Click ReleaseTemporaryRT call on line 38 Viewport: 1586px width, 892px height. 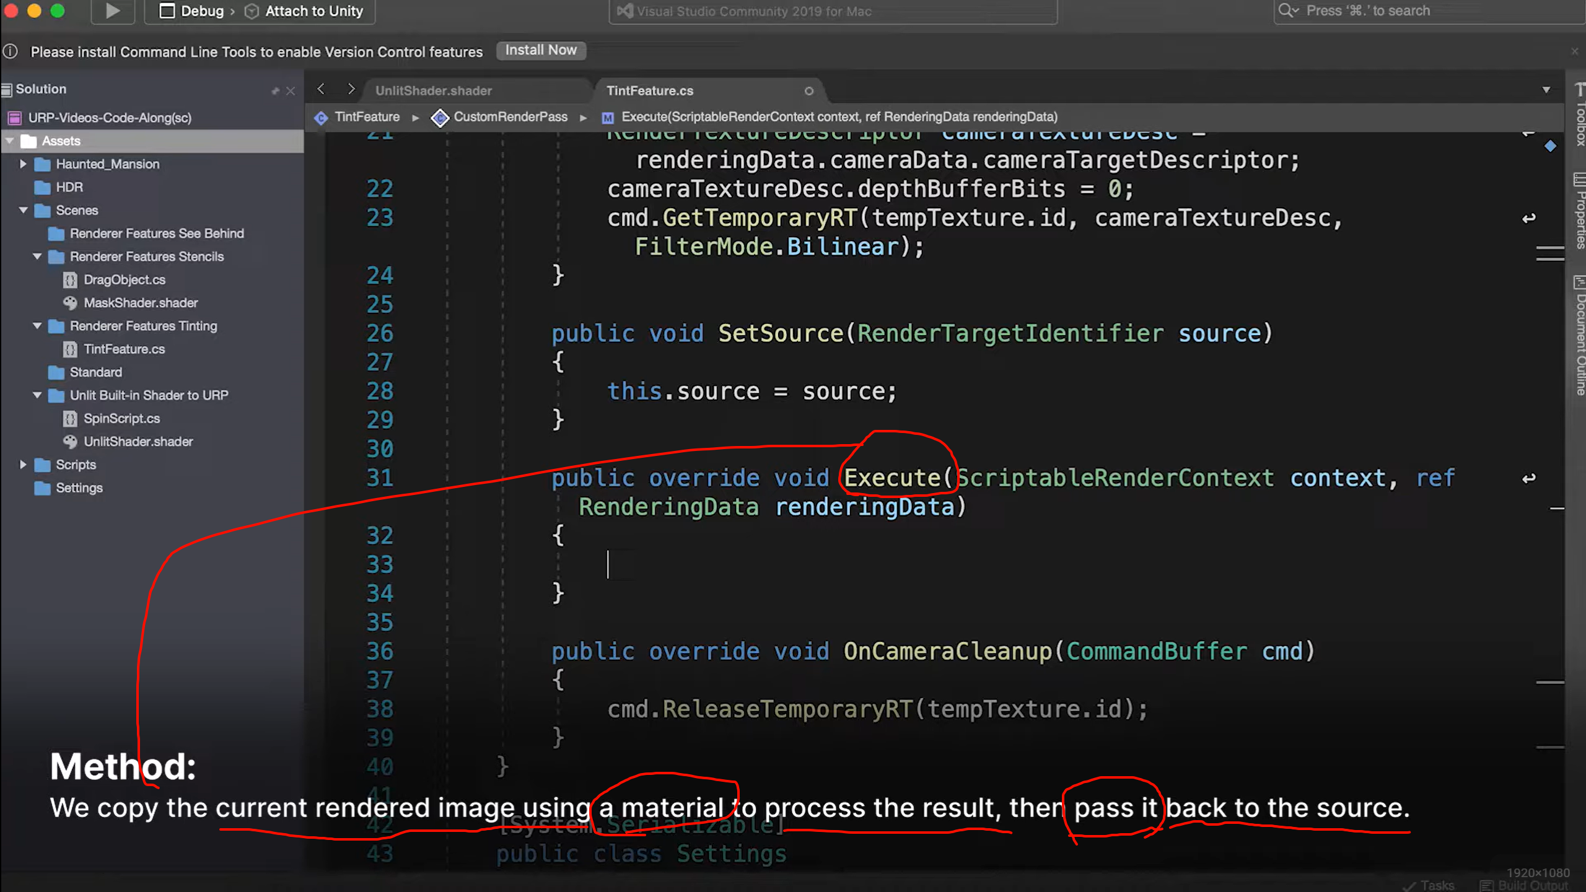(x=788, y=709)
